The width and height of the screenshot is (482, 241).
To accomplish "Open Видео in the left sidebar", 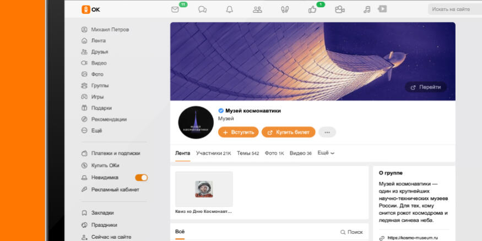I will [x=94, y=63].
